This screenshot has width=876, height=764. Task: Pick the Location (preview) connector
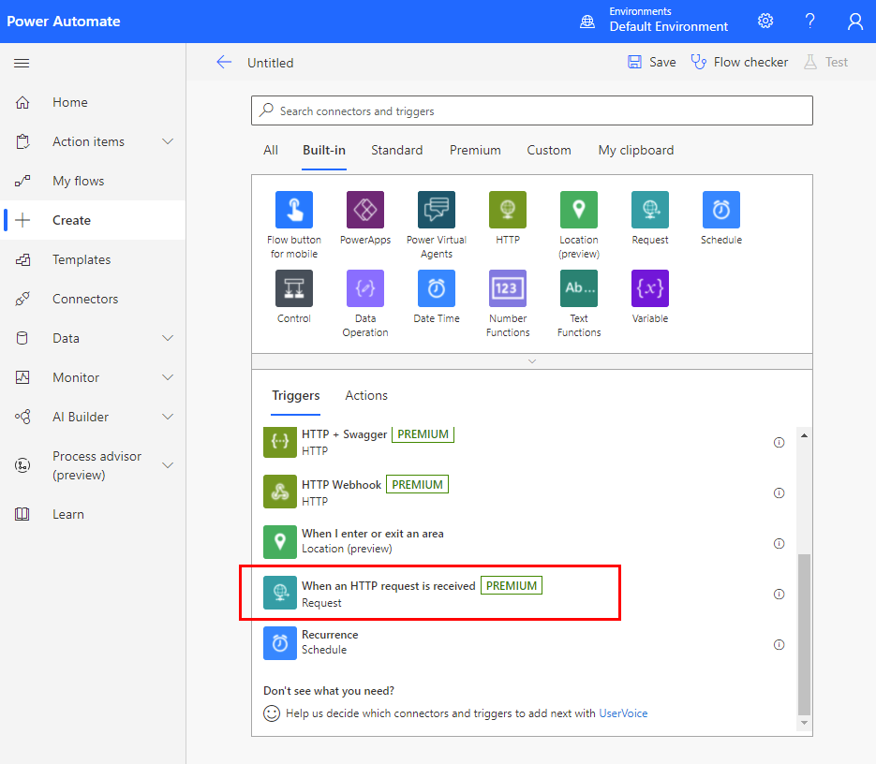pos(579,210)
